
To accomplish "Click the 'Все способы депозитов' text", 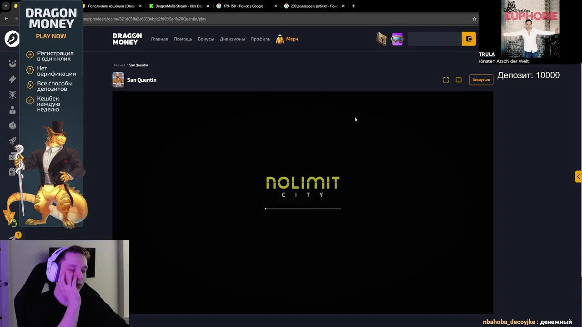I will coord(55,86).
